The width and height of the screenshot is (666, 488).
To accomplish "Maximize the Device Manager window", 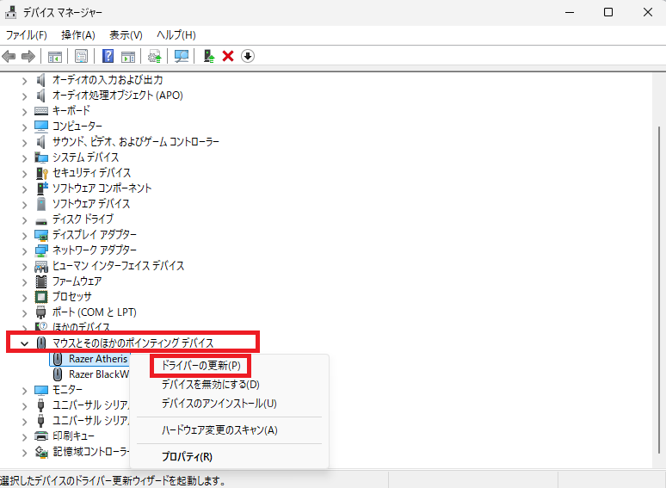I will point(608,12).
